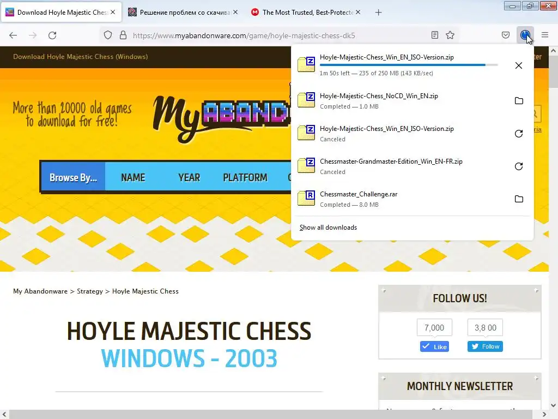Click the padlock site security icon
Image resolution: width=558 pixels, height=419 pixels.
123,35
